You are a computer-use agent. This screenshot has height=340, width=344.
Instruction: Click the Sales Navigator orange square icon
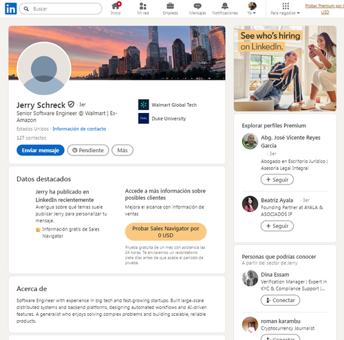(38, 230)
